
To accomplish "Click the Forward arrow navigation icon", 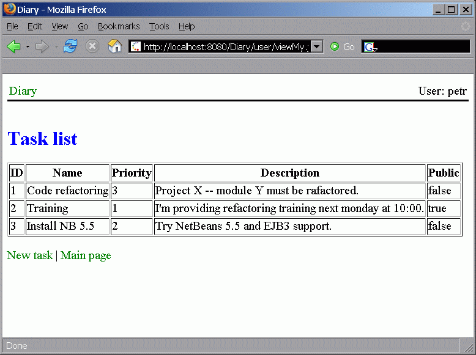I will click(x=42, y=47).
